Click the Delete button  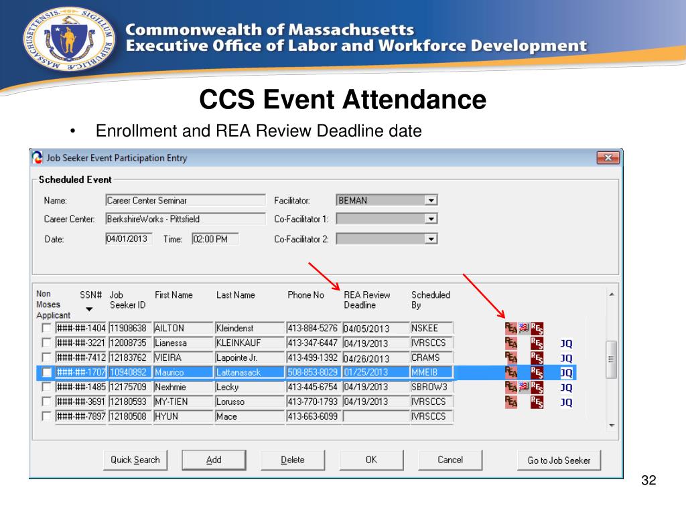[x=293, y=460]
